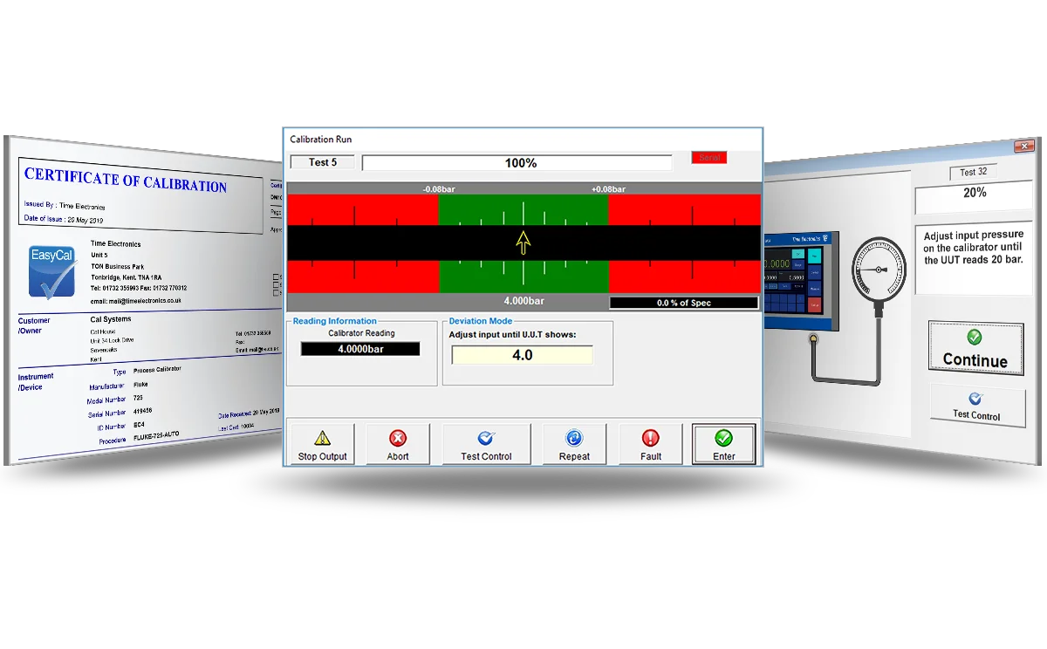Click the Stop Output warning triangle button
The height and width of the screenshot is (649, 1047).
pos(322,445)
